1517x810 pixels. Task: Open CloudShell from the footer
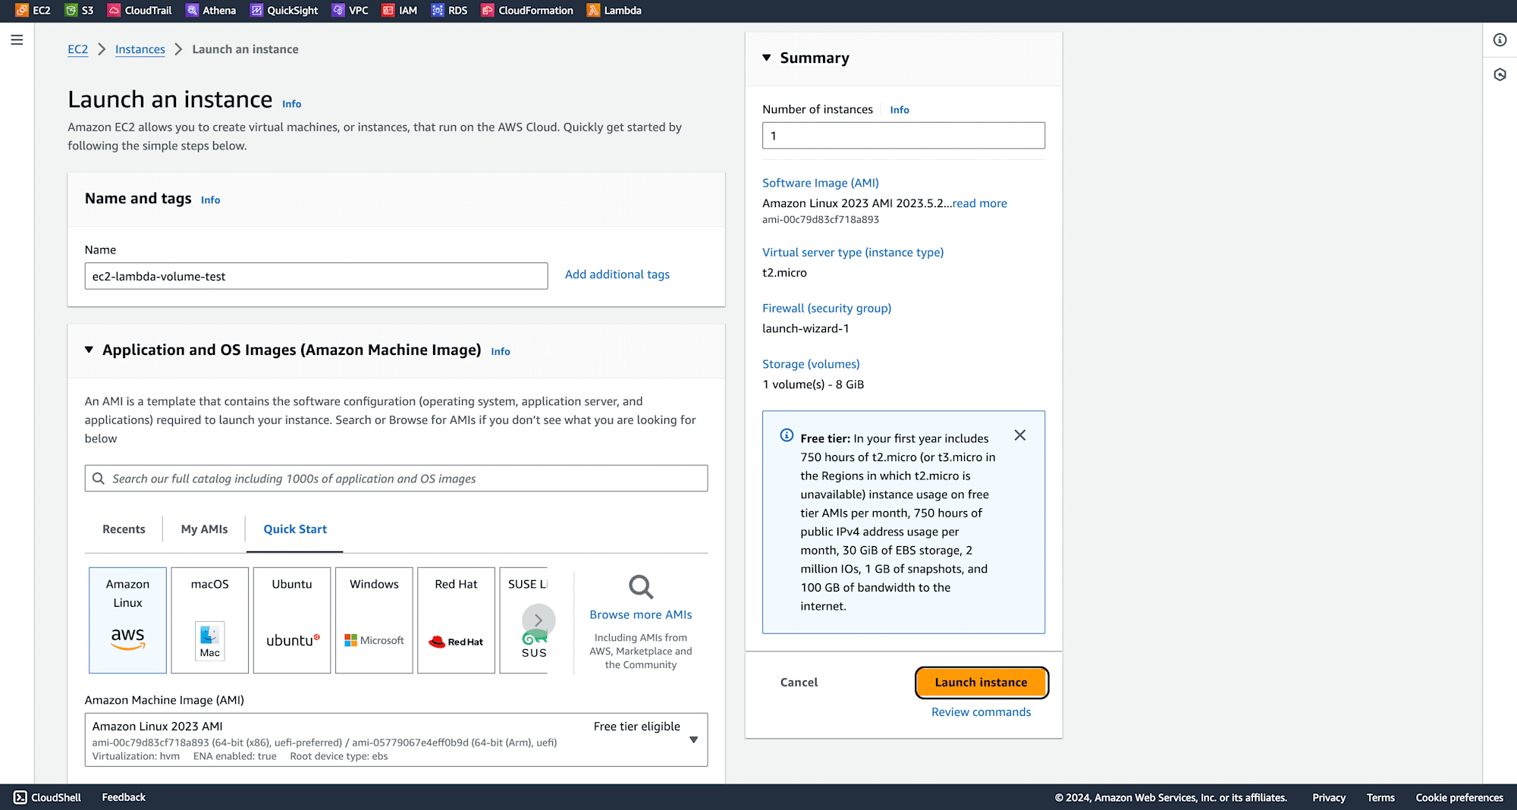[x=47, y=797]
